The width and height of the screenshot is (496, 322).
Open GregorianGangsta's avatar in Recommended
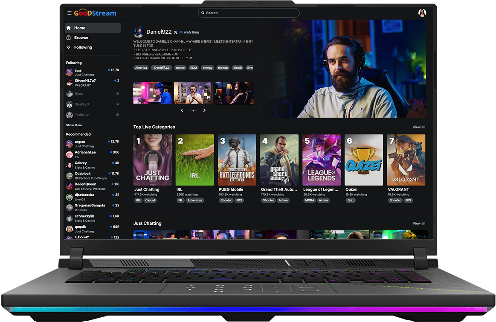click(69, 208)
